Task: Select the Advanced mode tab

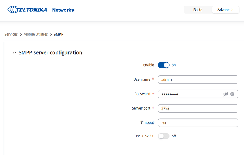Action: click(x=225, y=10)
